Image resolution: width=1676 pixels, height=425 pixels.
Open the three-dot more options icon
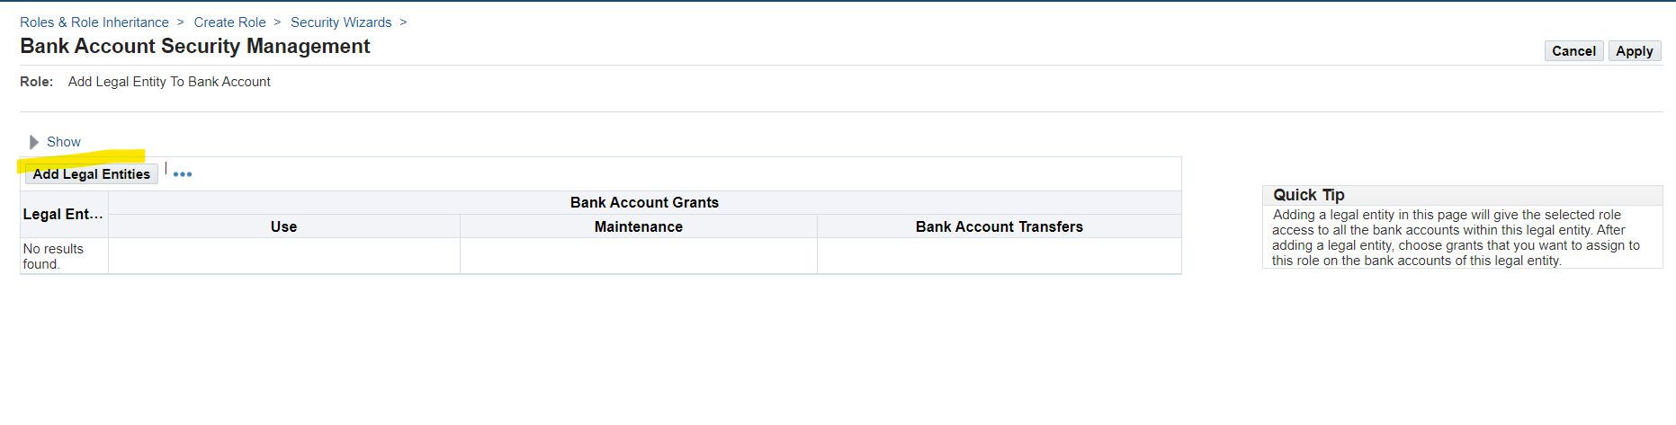pyautogui.click(x=183, y=174)
